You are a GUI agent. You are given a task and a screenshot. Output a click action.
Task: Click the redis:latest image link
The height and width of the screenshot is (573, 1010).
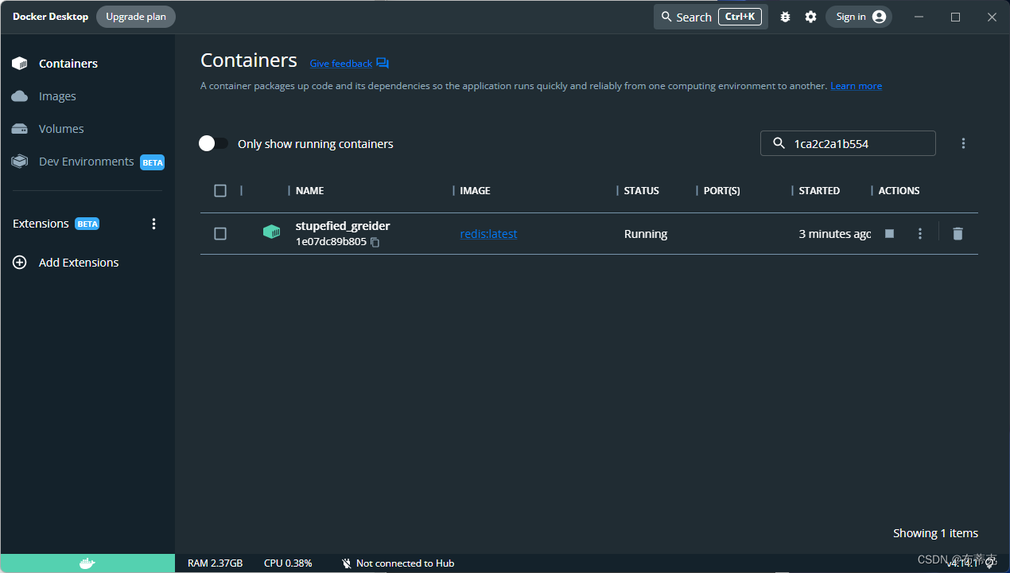click(x=488, y=233)
